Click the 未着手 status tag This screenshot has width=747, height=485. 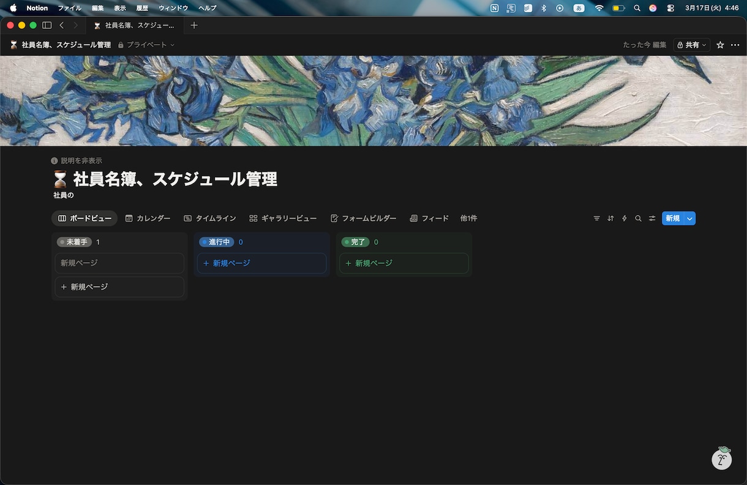(x=74, y=242)
